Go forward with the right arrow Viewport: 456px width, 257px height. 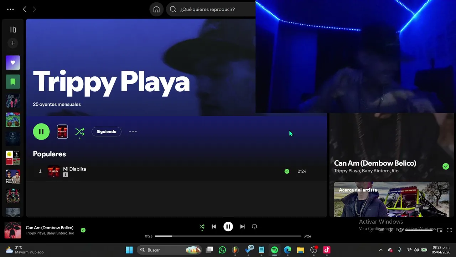34,9
